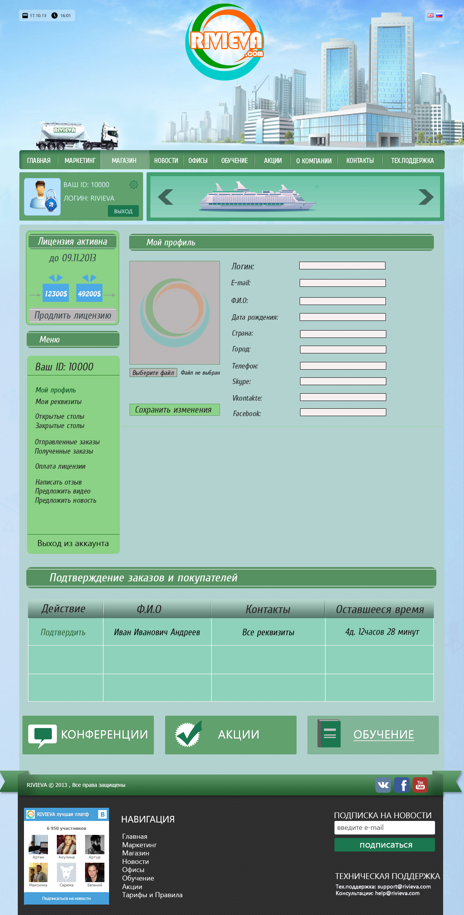Viewport: 464px width, 915px height.
Task: Click the clock time 16:01
Action: (61, 15)
